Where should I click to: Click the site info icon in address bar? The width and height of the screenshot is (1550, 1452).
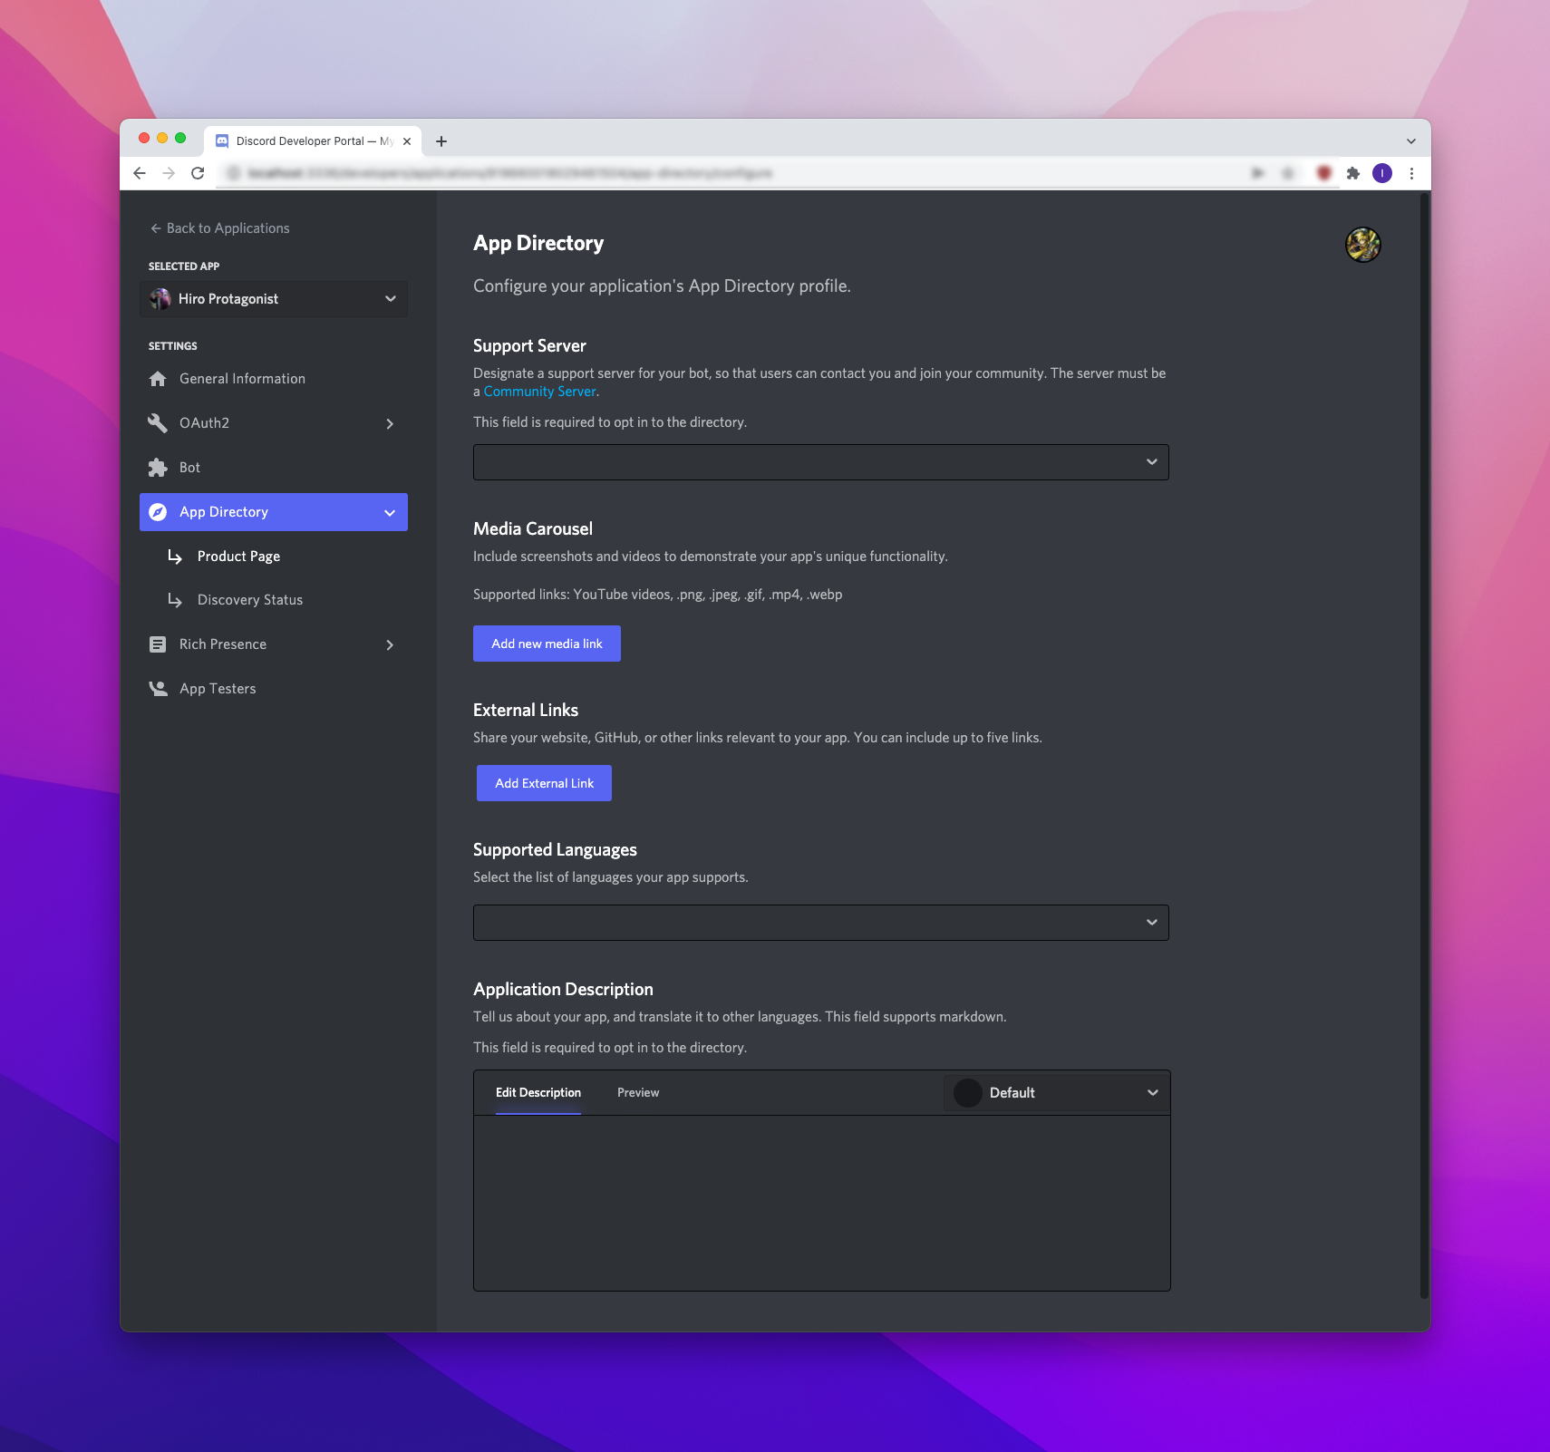coord(234,173)
